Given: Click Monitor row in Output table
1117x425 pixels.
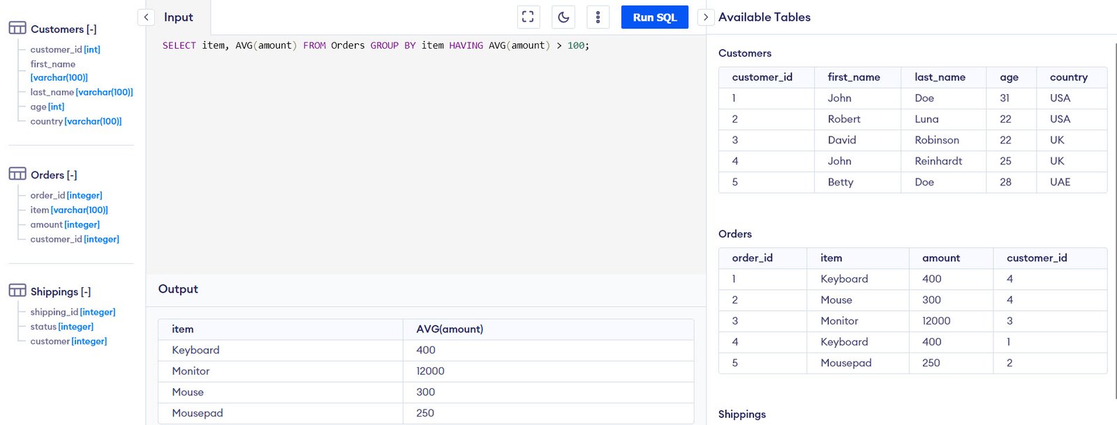Looking at the screenshot, I should tap(426, 371).
